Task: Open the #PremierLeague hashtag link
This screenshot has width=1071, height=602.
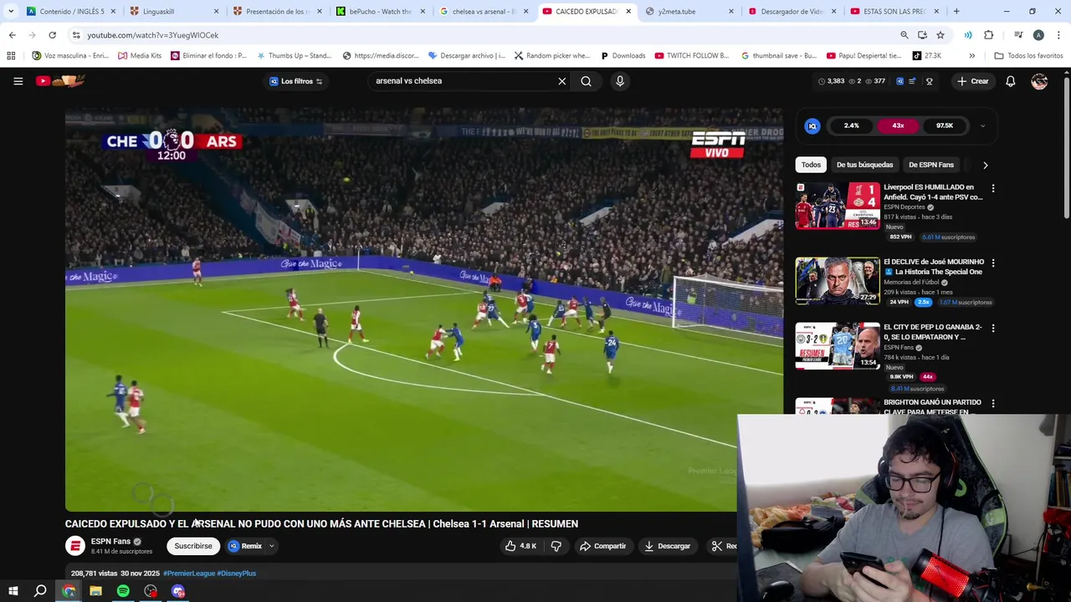Action: pyautogui.click(x=188, y=574)
